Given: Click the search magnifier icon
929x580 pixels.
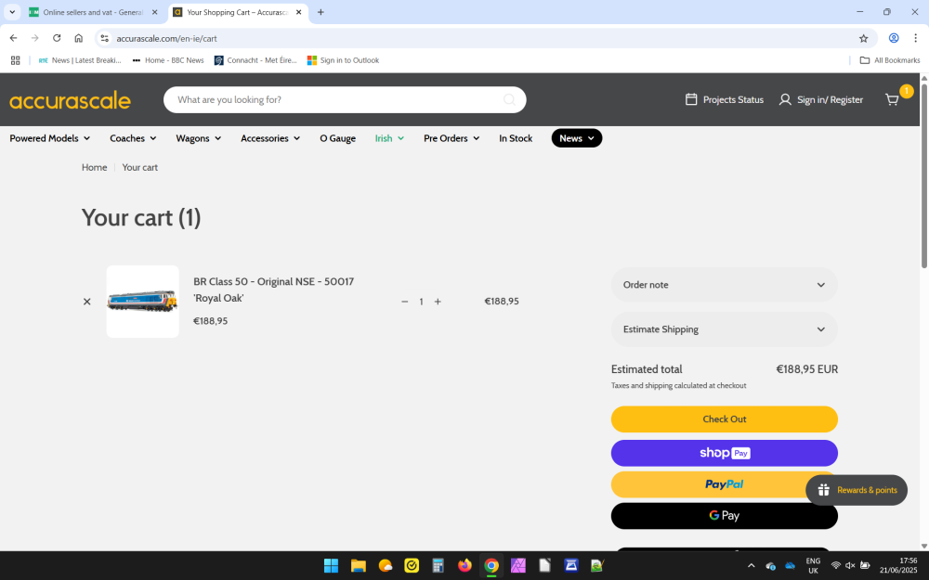Looking at the screenshot, I should (x=510, y=100).
